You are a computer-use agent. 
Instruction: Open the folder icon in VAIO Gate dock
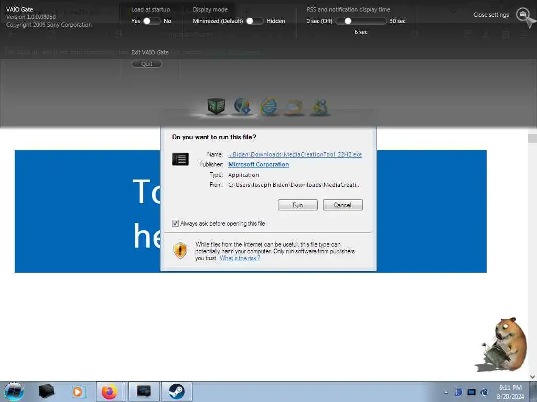[295, 107]
